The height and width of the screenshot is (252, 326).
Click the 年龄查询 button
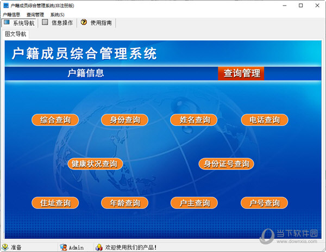point(124,203)
